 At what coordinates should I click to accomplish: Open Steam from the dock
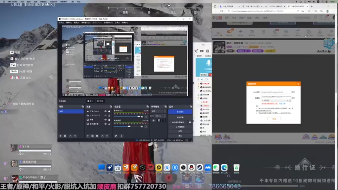(199, 168)
